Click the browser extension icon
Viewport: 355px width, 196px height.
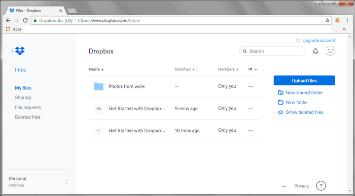(337, 21)
